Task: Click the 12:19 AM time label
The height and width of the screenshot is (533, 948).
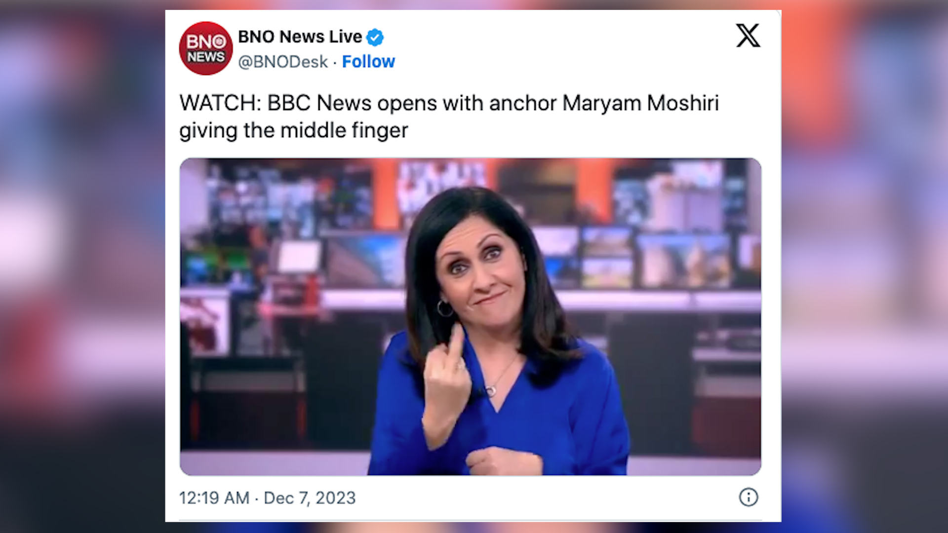Action: [x=214, y=498]
